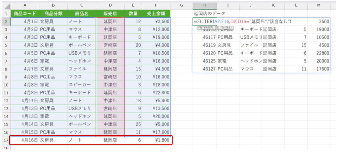Viewport: 339px width, 152px height.
Task: Select row 1 header number
Action: pos(6,14)
